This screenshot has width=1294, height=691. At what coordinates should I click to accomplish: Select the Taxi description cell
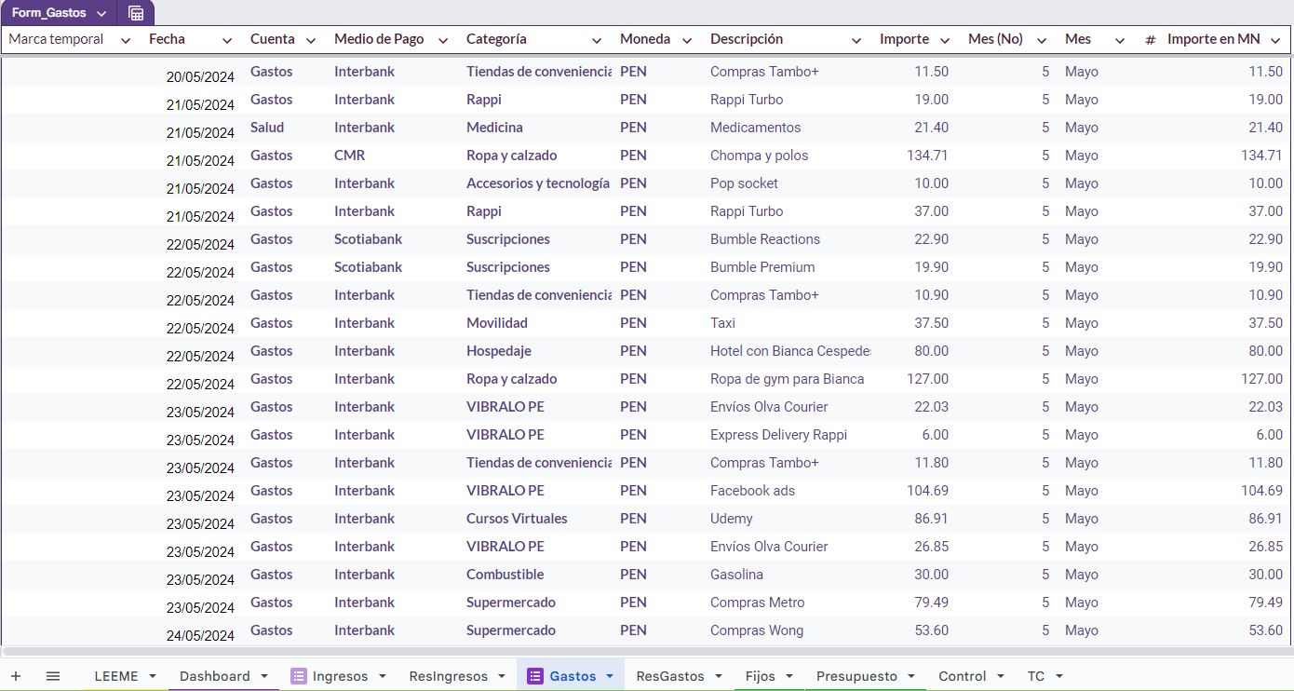click(x=722, y=323)
